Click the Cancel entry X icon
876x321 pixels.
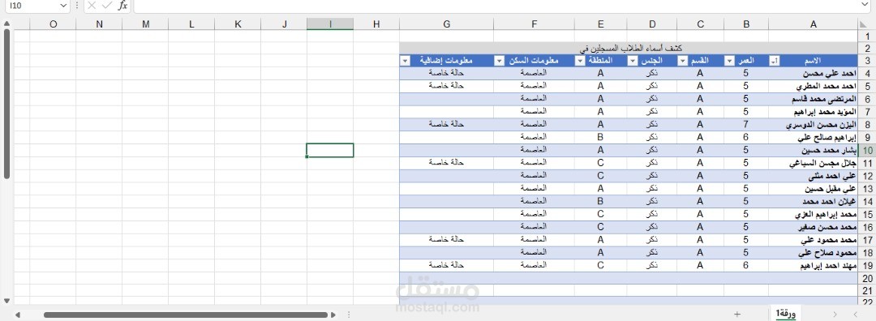tap(92, 6)
